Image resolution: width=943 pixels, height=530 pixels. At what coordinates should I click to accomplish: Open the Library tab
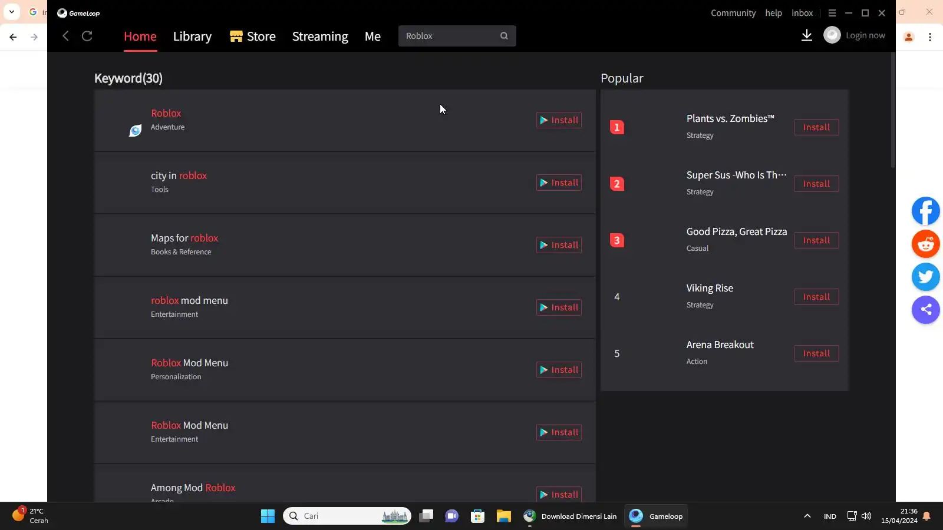[192, 37]
